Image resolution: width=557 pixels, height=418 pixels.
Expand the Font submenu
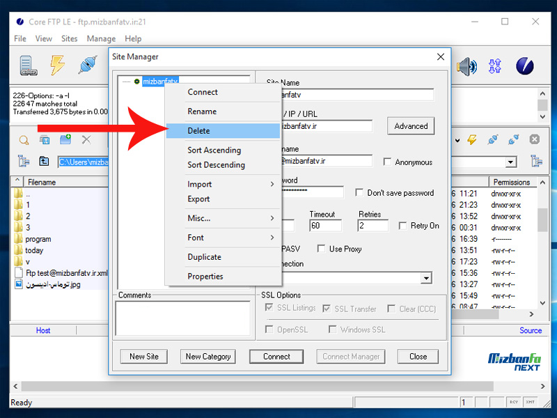[x=223, y=238]
